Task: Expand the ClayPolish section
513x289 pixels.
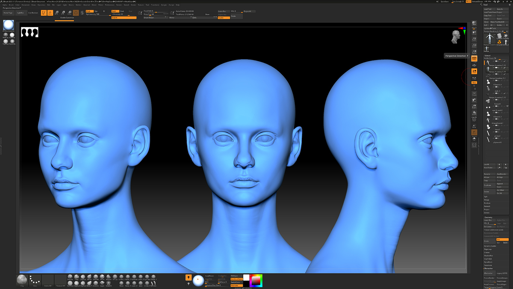Action: 488,259
